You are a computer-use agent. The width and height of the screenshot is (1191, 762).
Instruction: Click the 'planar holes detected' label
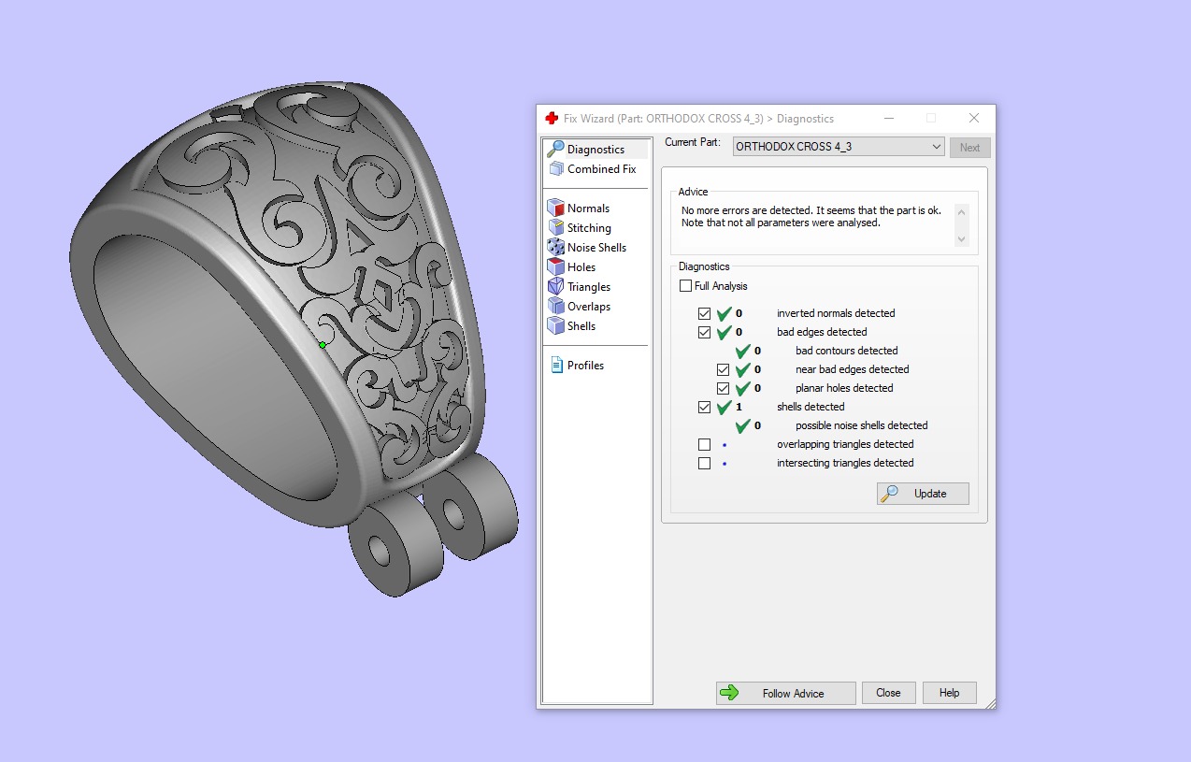coord(844,388)
